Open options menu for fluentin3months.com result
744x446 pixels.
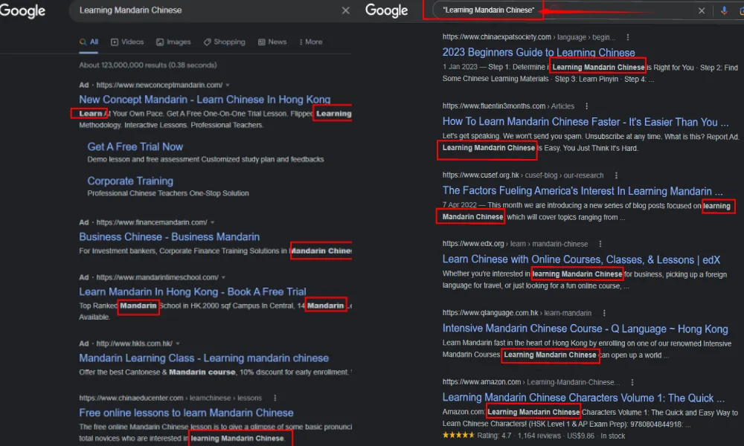(x=586, y=106)
